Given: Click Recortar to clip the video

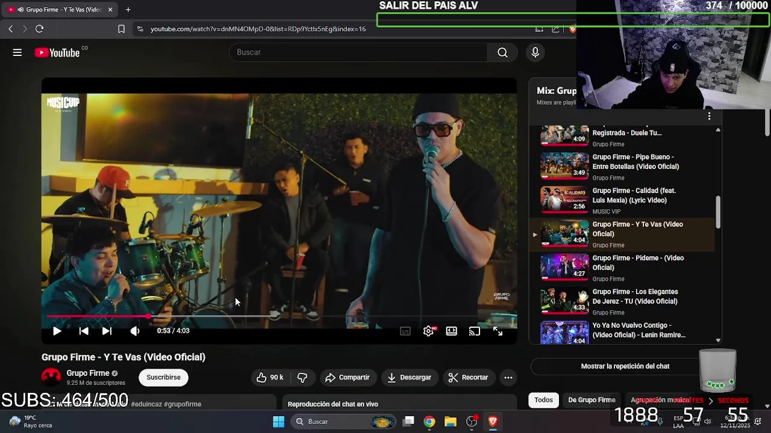Looking at the screenshot, I should tap(468, 377).
